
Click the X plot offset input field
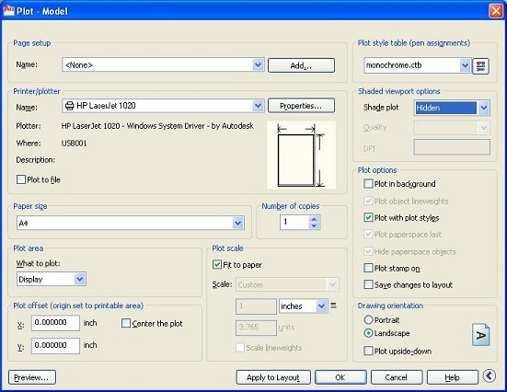tap(55, 323)
